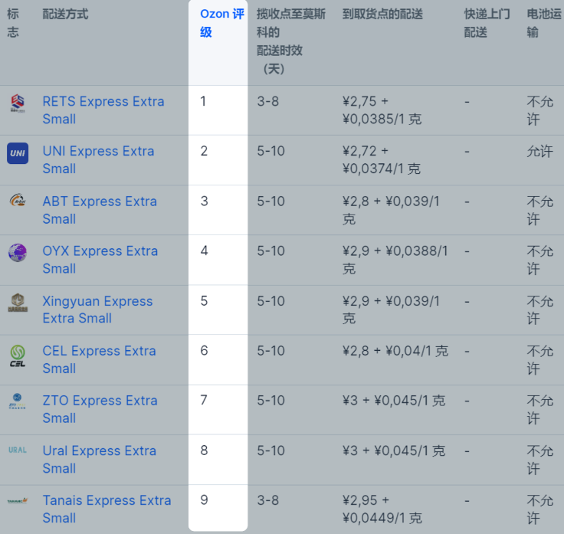564x534 pixels.
Task: Click price ¥2,8 + ¥0,039/1 克
Action: pos(391,210)
